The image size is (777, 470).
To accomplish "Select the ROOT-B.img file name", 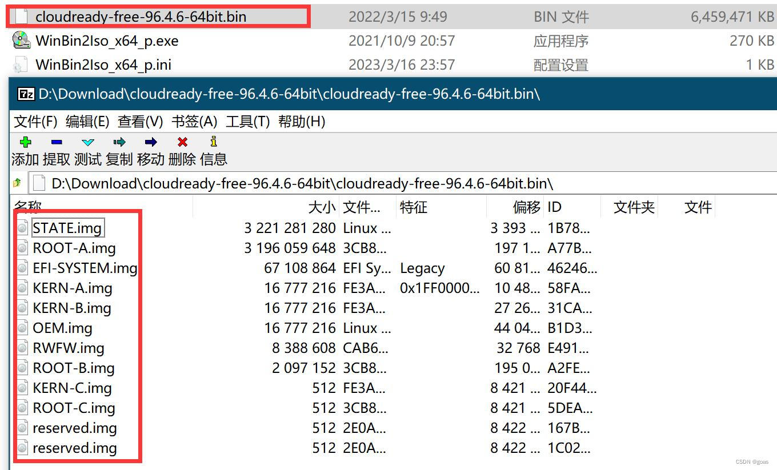I will click(x=74, y=368).
